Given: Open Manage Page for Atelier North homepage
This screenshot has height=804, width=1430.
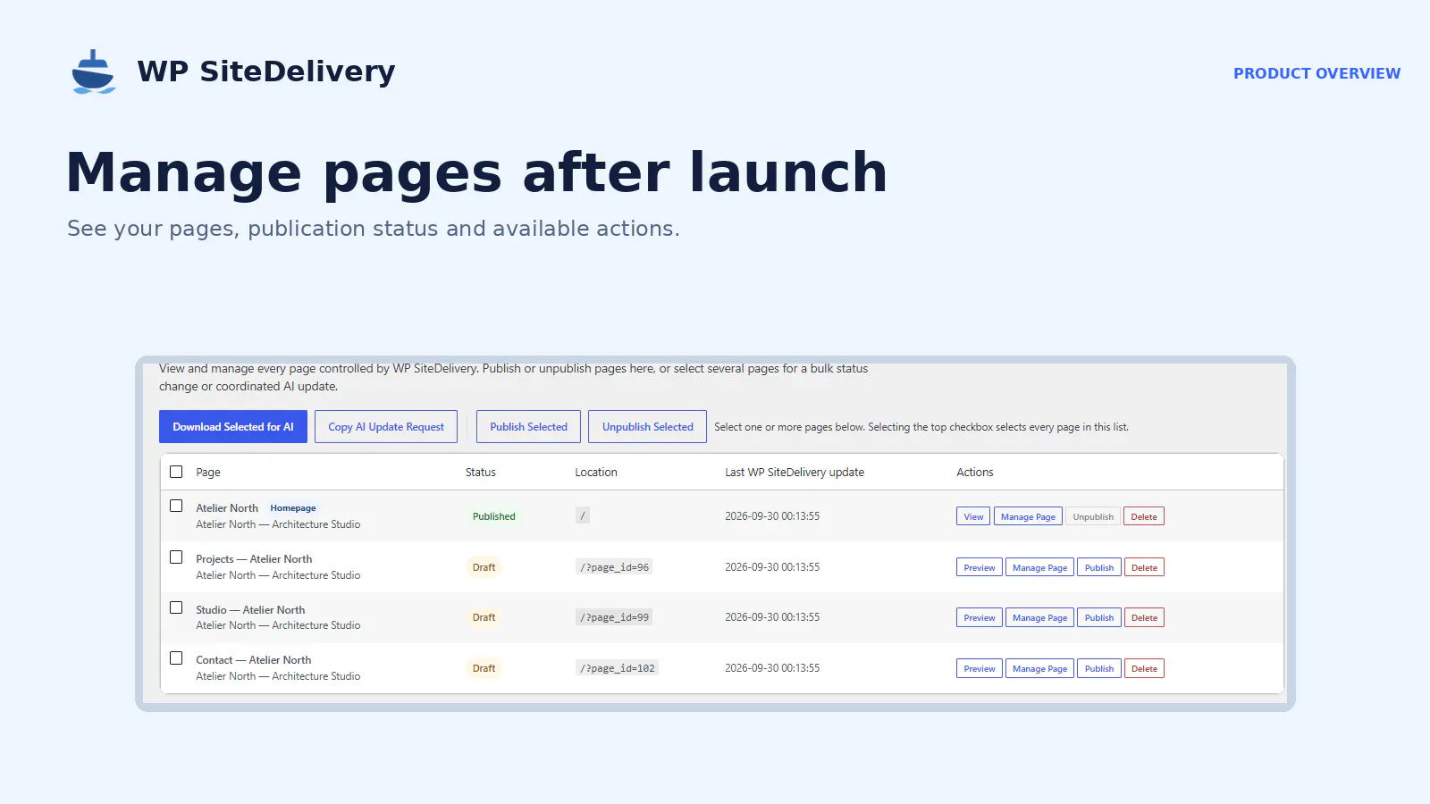Looking at the screenshot, I should tap(1028, 516).
